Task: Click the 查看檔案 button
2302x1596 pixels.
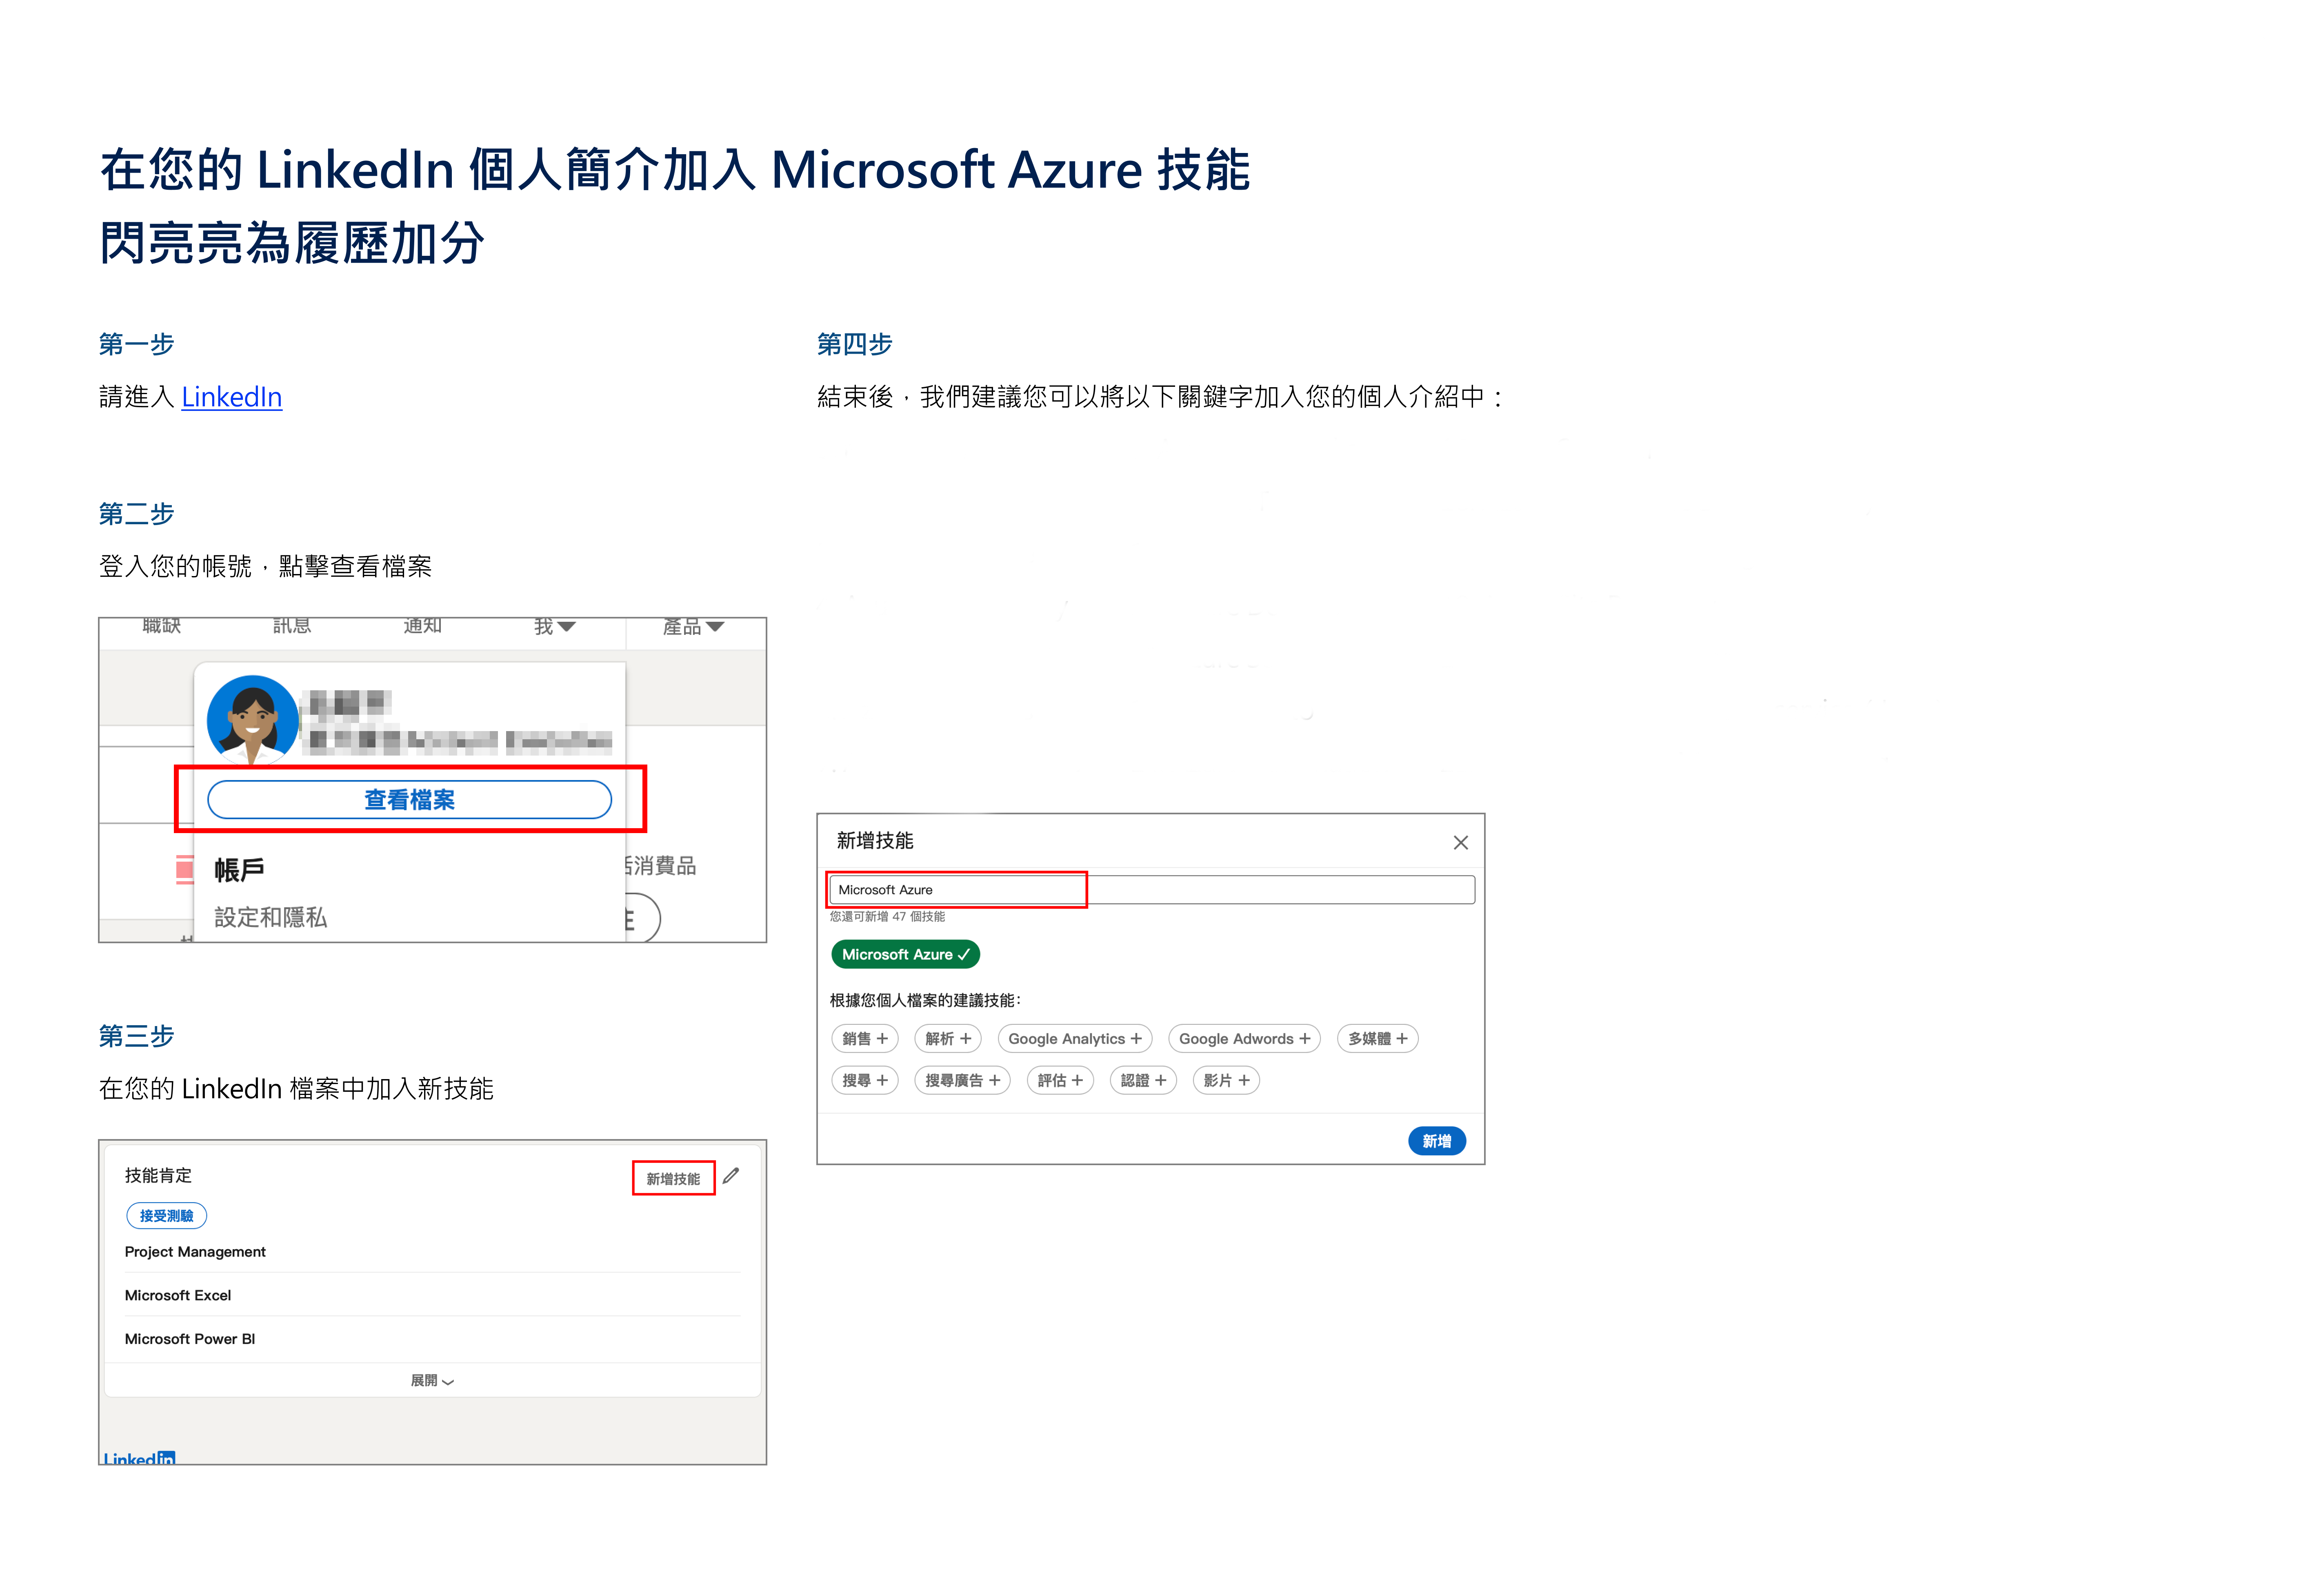Action: [x=409, y=800]
